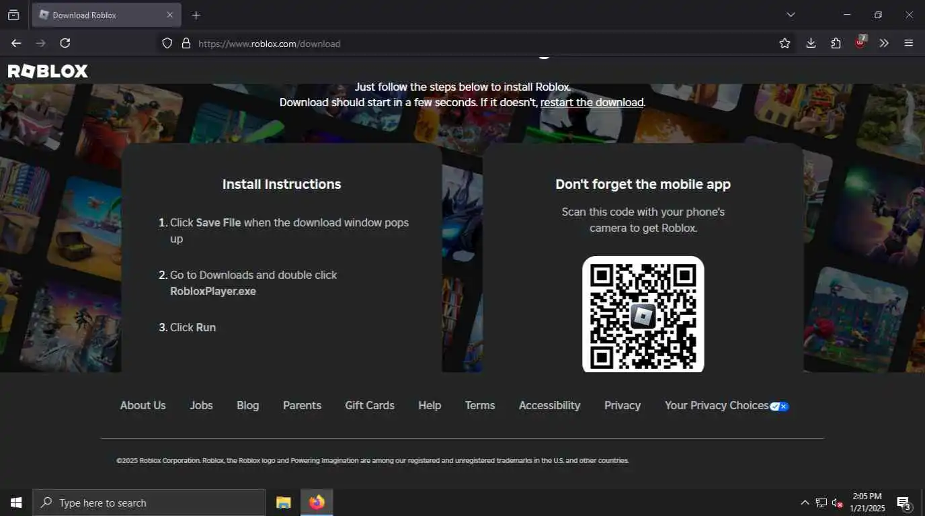
Task: Click Don't forget the mobile app heading
Action: tap(643, 184)
